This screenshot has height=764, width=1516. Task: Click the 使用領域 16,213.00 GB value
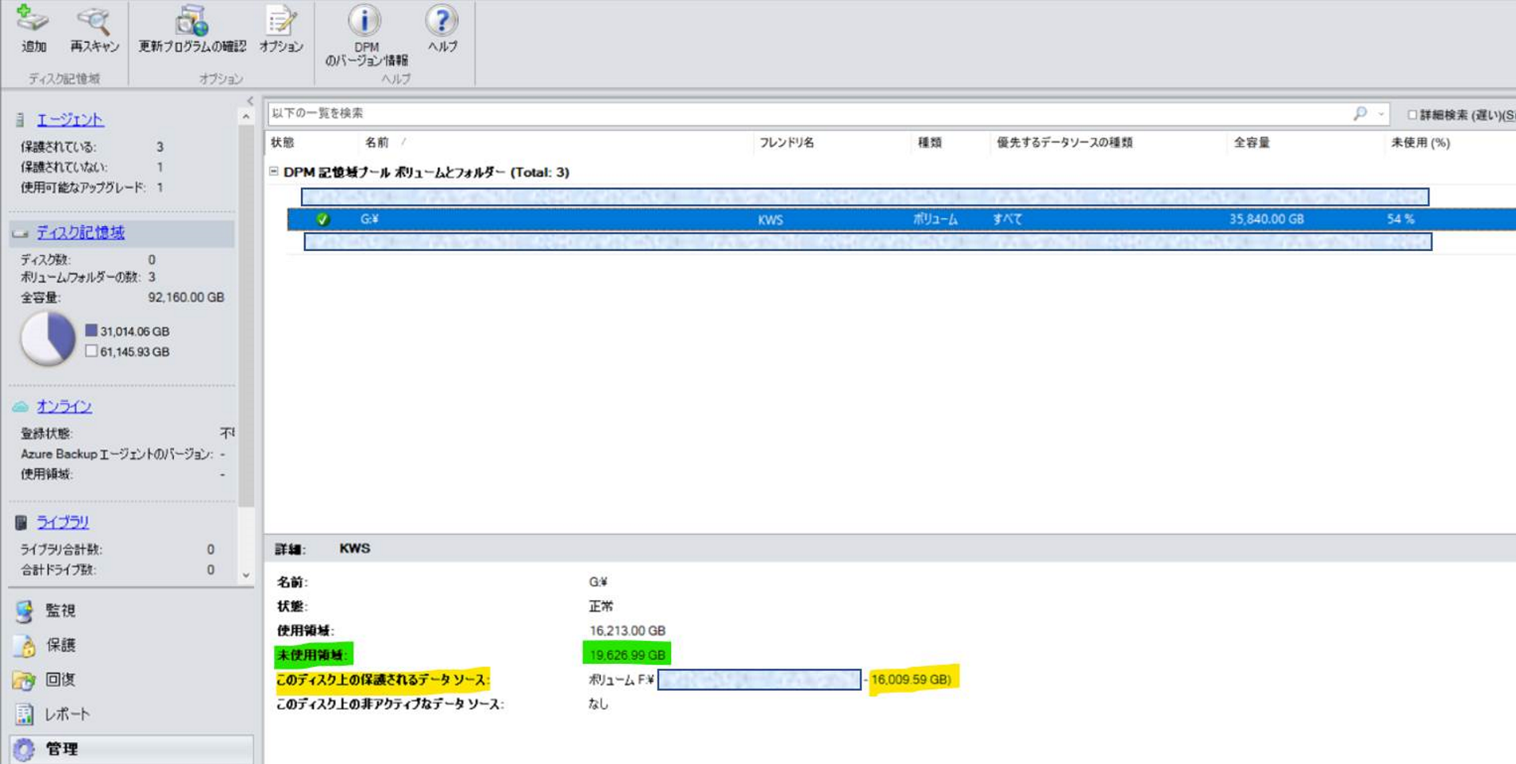627,631
